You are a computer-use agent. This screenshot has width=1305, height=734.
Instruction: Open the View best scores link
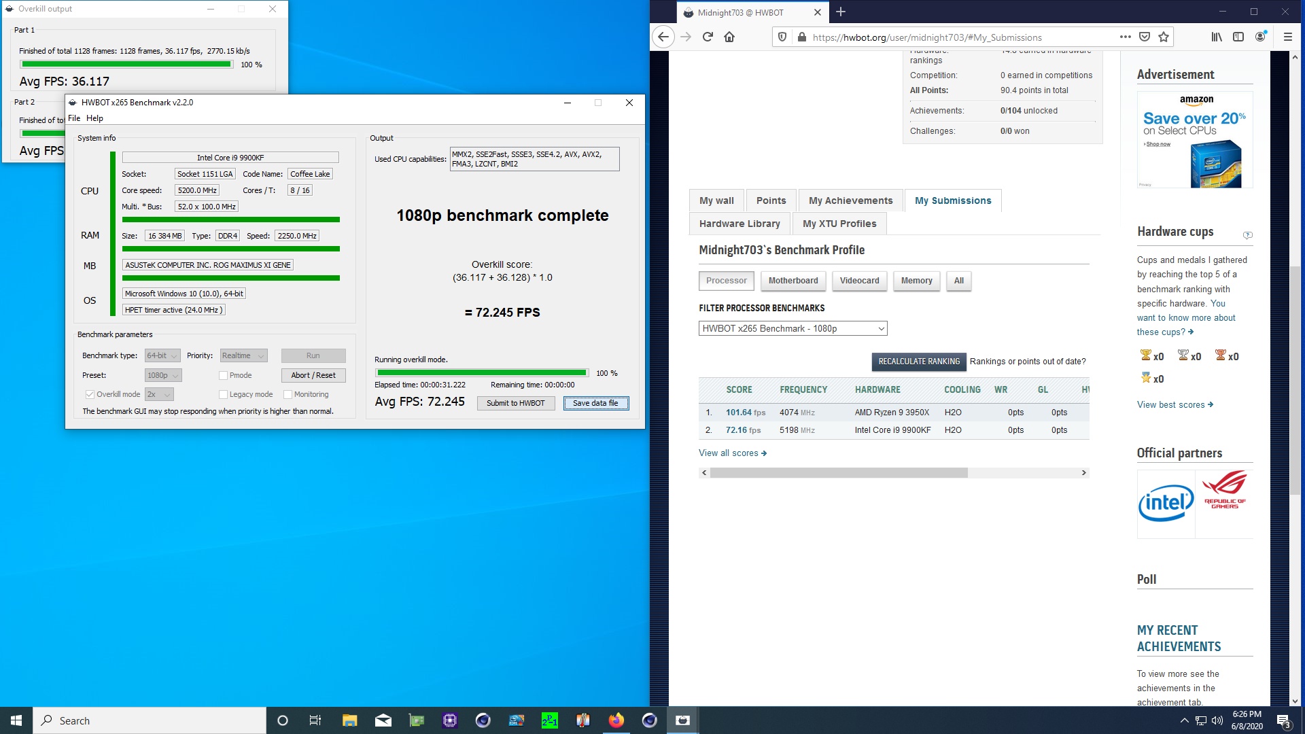(1174, 405)
